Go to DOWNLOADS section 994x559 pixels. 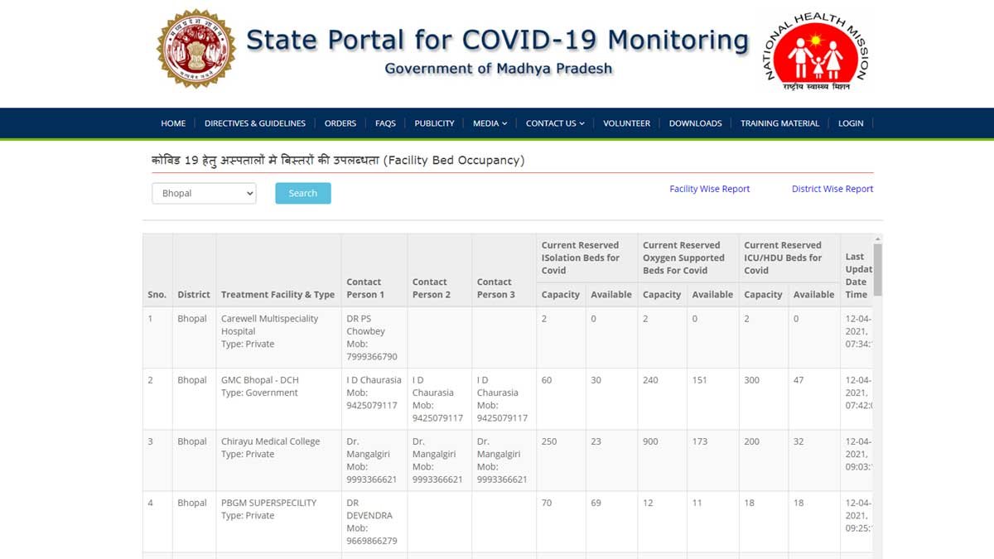pyautogui.click(x=695, y=123)
